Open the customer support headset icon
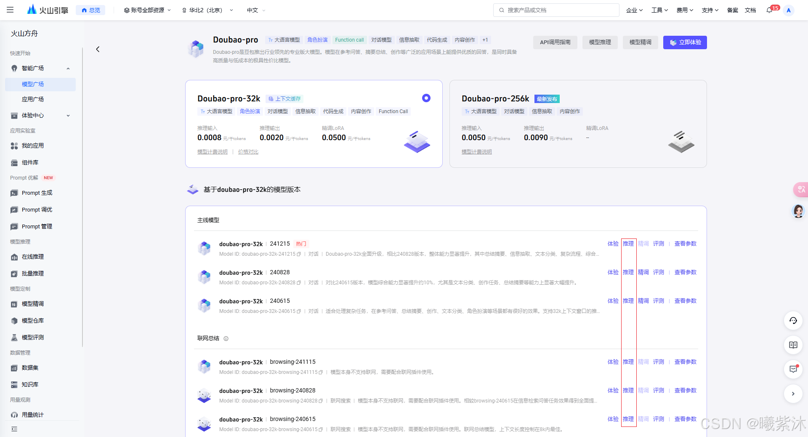Viewport: 808px width, 437px height. [793, 320]
